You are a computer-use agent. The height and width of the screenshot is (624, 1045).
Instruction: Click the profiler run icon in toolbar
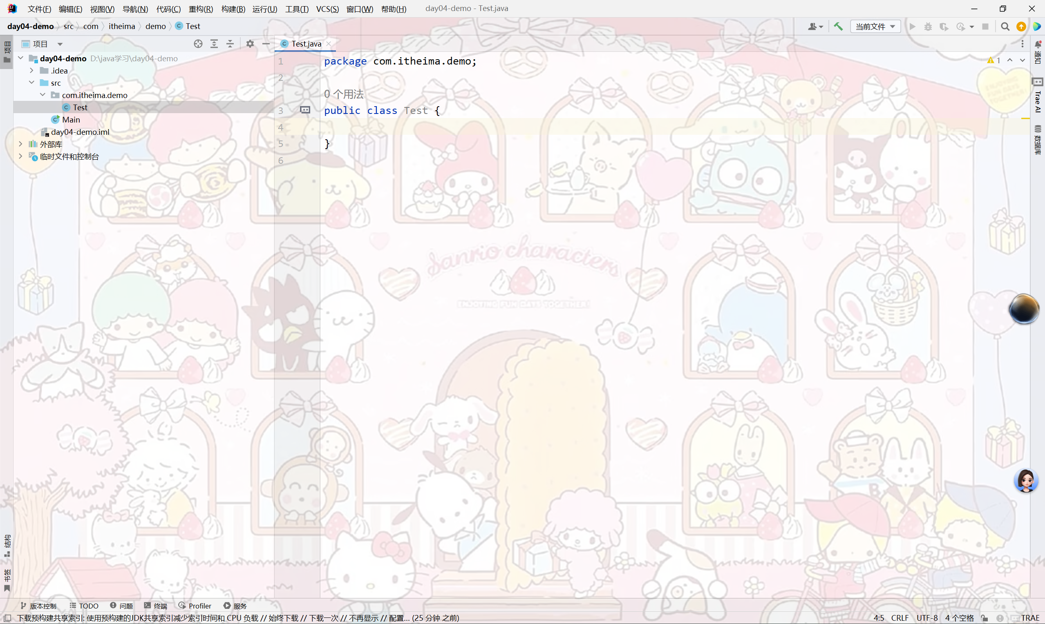click(960, 27)
